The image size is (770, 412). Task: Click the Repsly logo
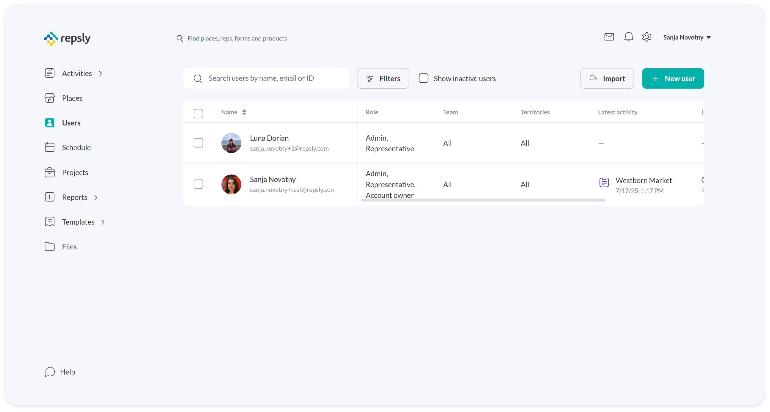(67, 39)
